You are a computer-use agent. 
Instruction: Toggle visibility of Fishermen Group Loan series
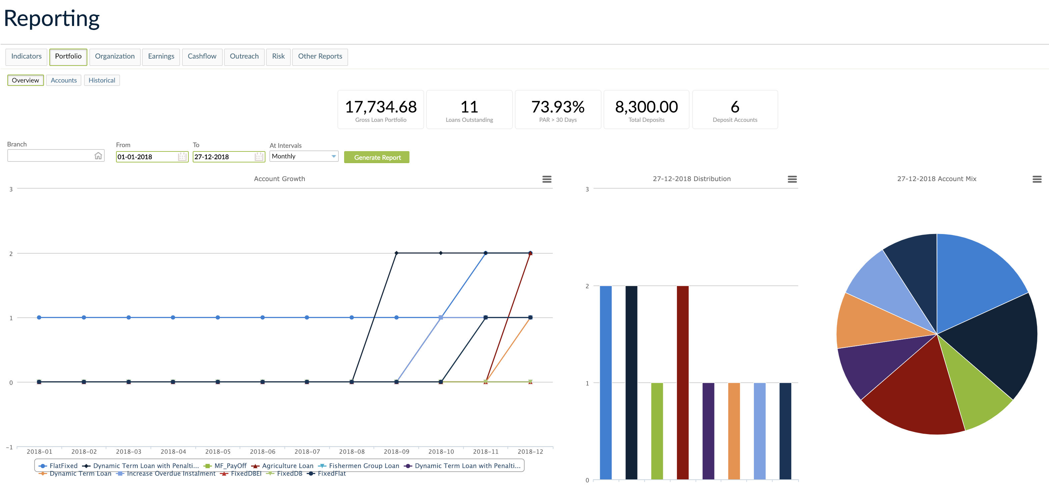click(x=321, y=466)
